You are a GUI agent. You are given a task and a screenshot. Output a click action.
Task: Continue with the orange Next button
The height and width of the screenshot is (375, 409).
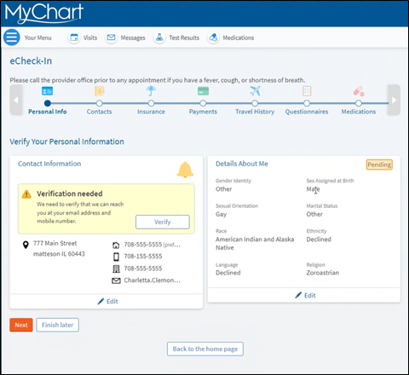(x=21, y=325)
